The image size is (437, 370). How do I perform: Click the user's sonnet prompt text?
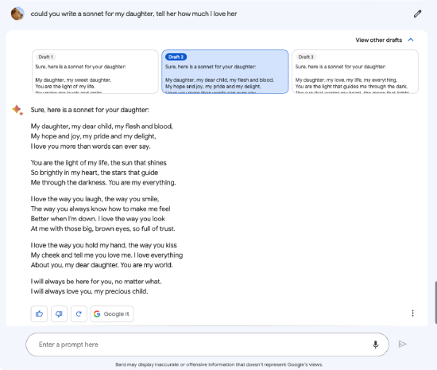[133, 14]
